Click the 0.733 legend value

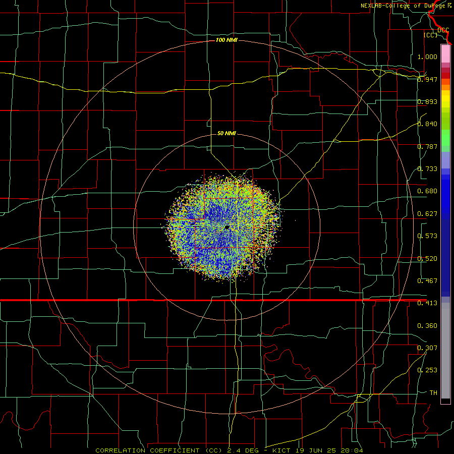[x=427, y=169]
